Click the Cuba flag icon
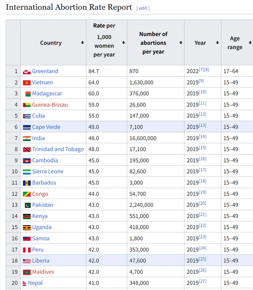Screen dimensions: 253x290 tap(27, 116)
